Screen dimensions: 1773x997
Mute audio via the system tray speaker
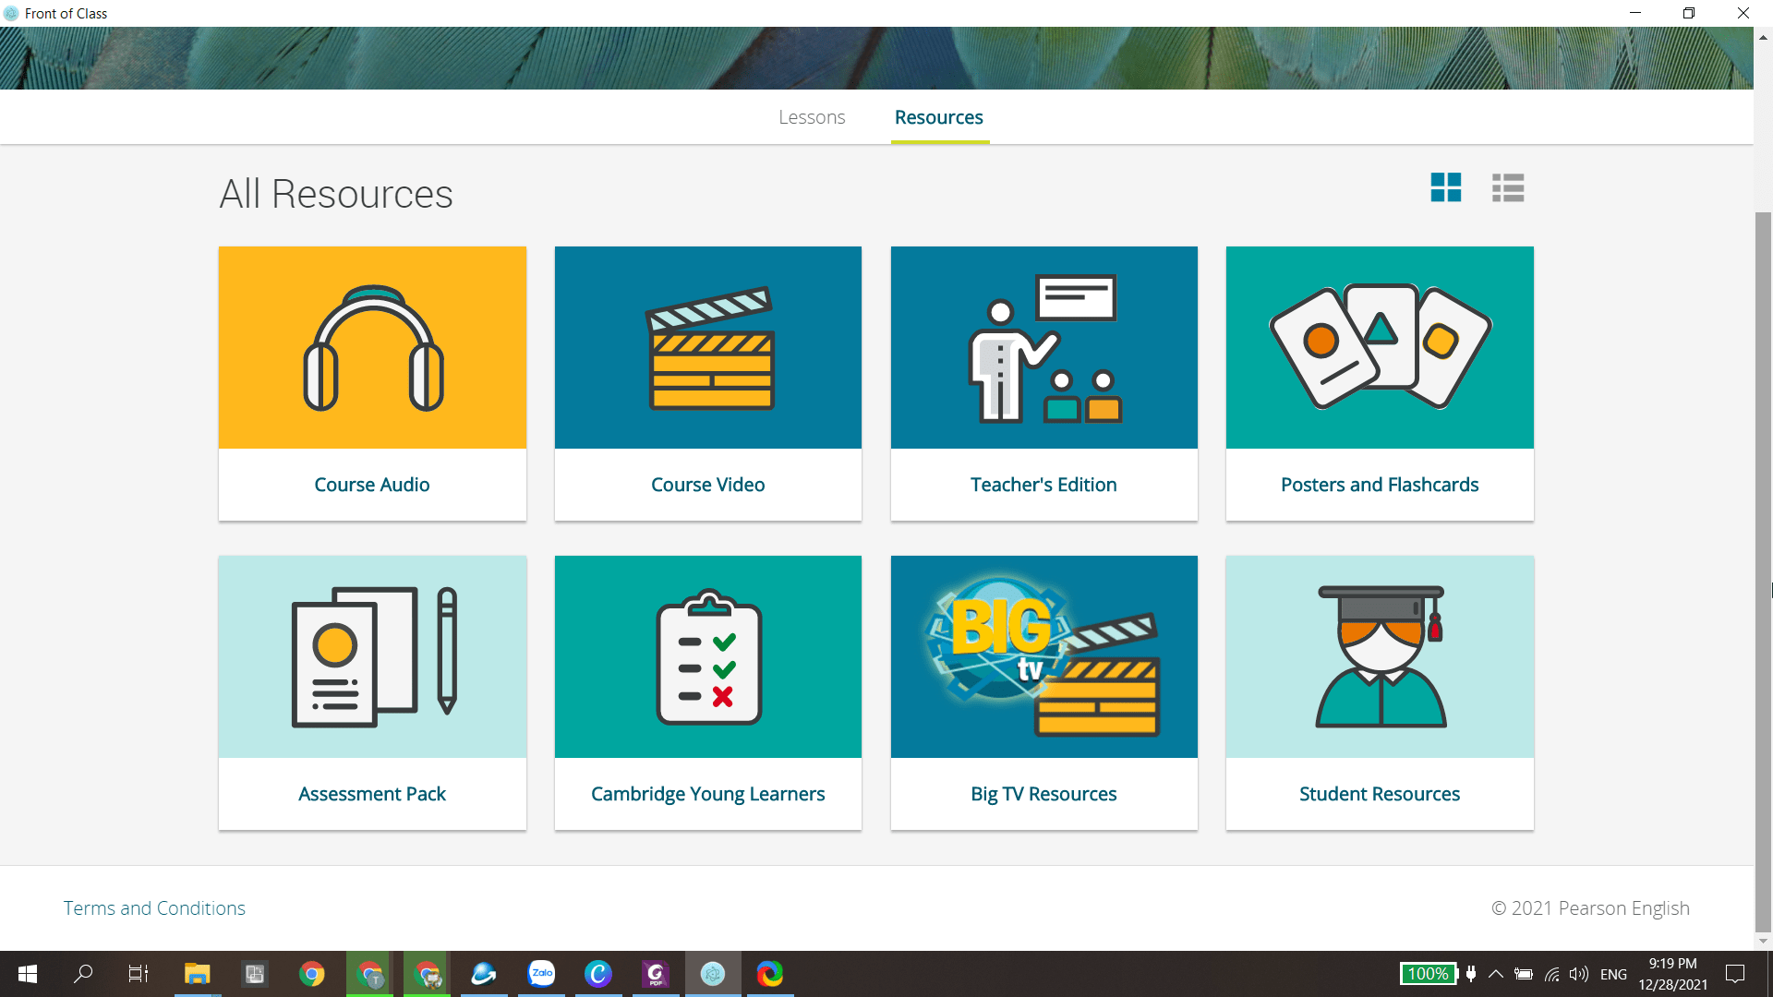(1577, 974)
